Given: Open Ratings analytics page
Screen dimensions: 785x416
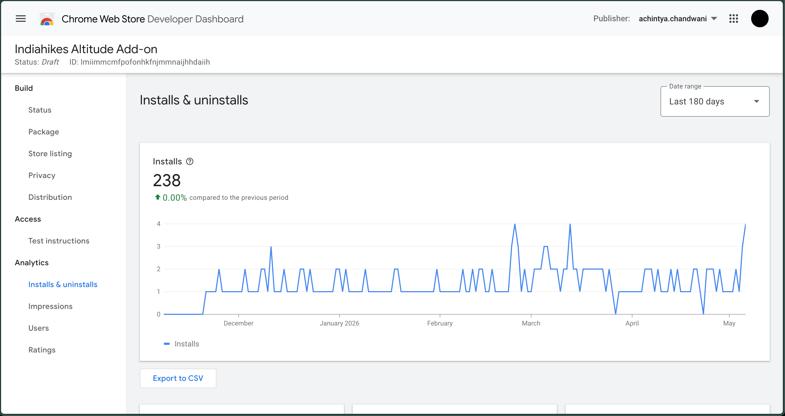Looking at the screenshot, I should tap(42, 350).
